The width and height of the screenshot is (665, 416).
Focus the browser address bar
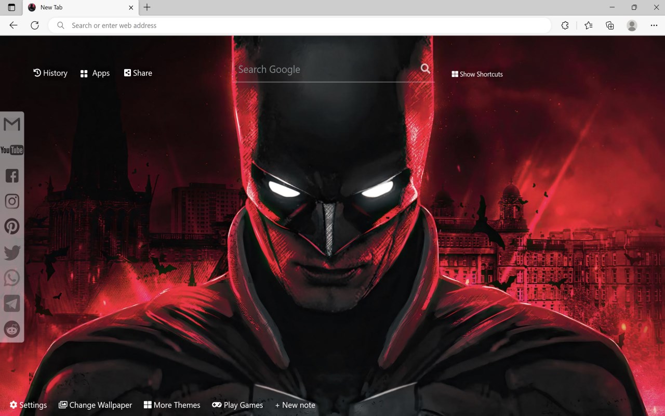point(300,25)
